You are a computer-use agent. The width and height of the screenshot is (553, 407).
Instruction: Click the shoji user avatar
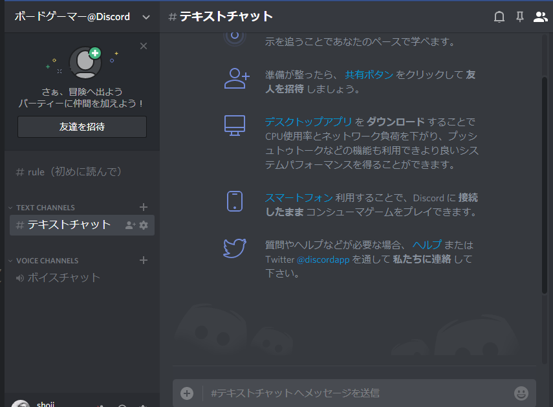click(x=21, y=404)
